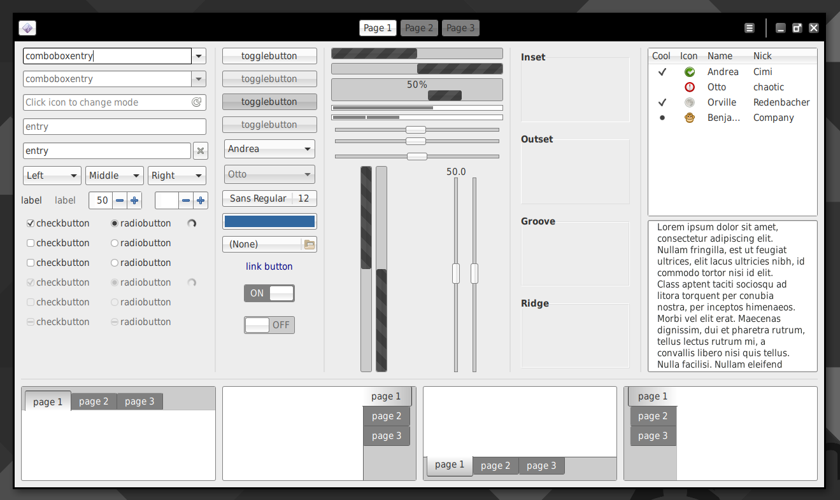Open page 3 tab in bottom-tab notebook
The width and height of the screenshot is (840, 500).
[542, 466]
